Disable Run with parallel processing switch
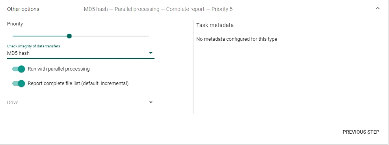The image size is (389, 145). tap(19, 69)
